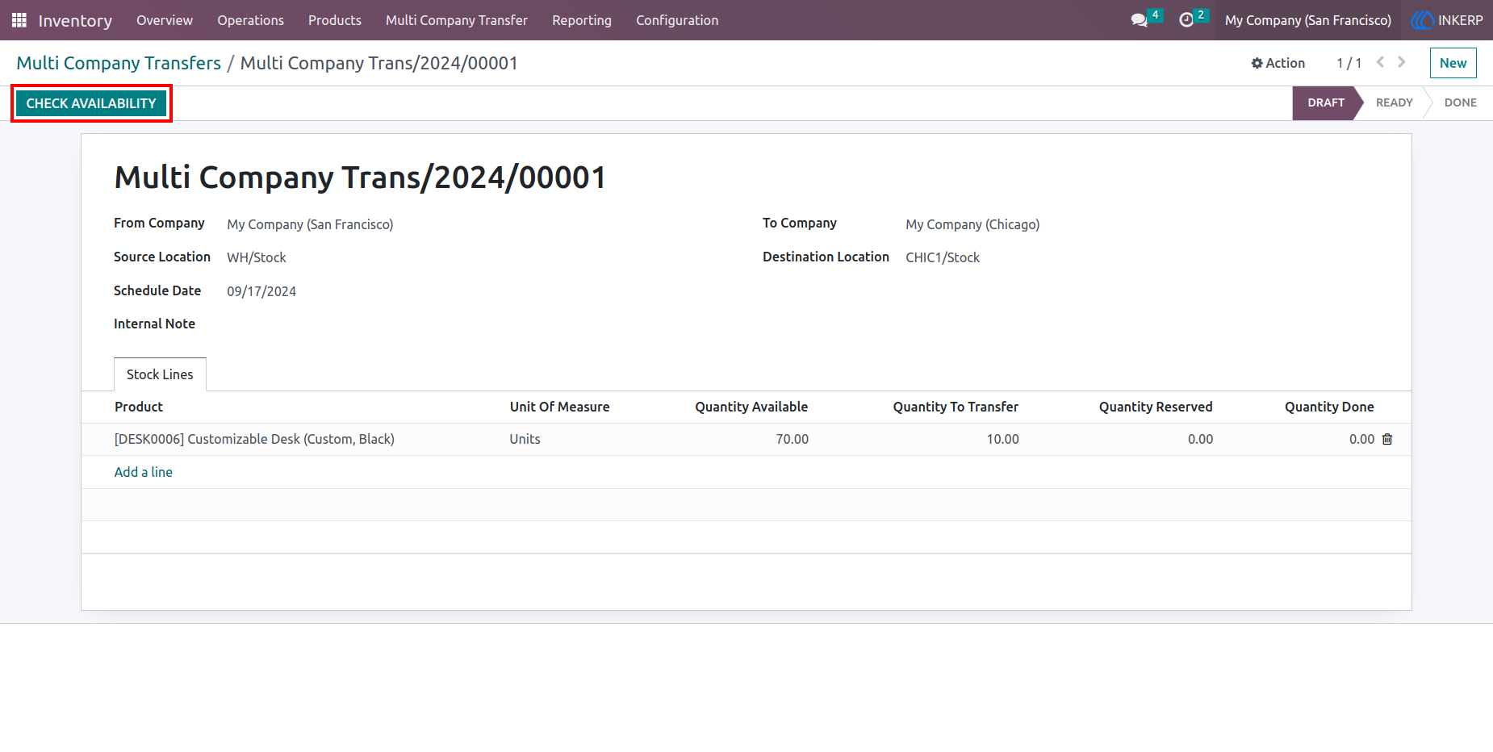The width and height of the screenshot is (1493, 752).
Task: Click Add a line link
Action: coord(144,472)
